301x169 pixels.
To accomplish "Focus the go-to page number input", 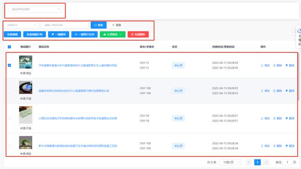I will 287,162.
